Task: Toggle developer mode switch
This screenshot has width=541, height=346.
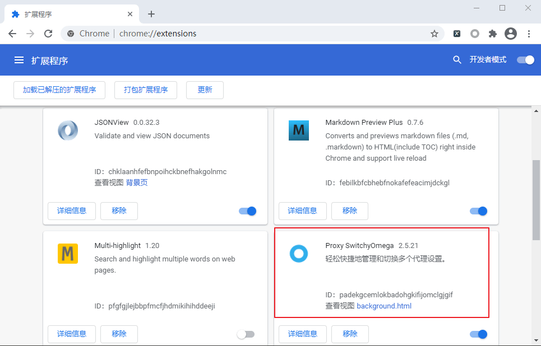Action: 525,60
